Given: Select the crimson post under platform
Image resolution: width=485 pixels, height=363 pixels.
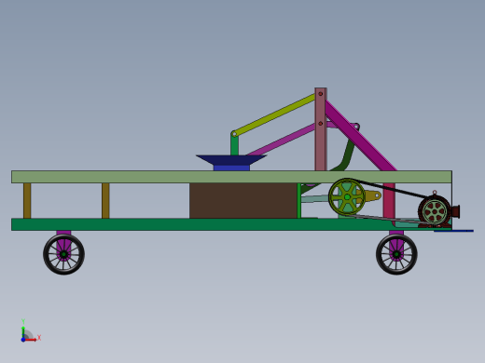Looking at the screenshot, I should 389,200.
